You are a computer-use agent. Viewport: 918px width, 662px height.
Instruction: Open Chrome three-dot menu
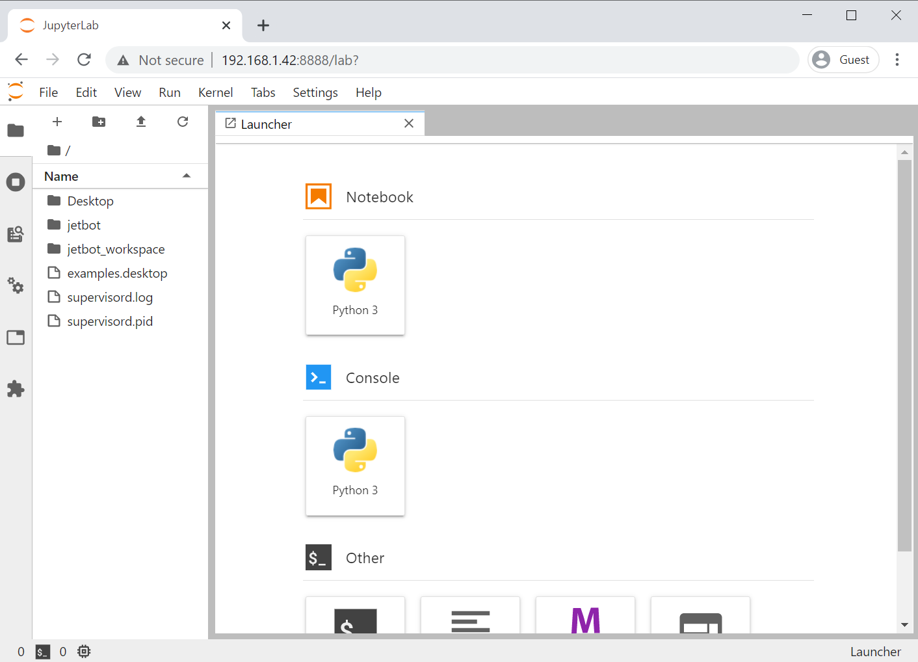(897, 60)
